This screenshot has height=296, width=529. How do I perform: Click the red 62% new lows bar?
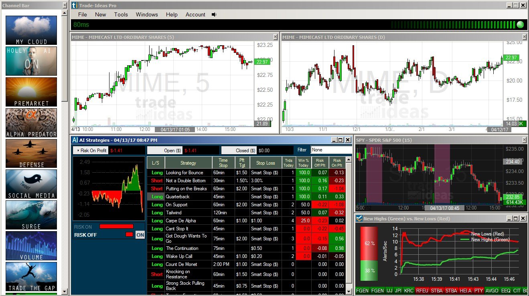tap(369, 243)
